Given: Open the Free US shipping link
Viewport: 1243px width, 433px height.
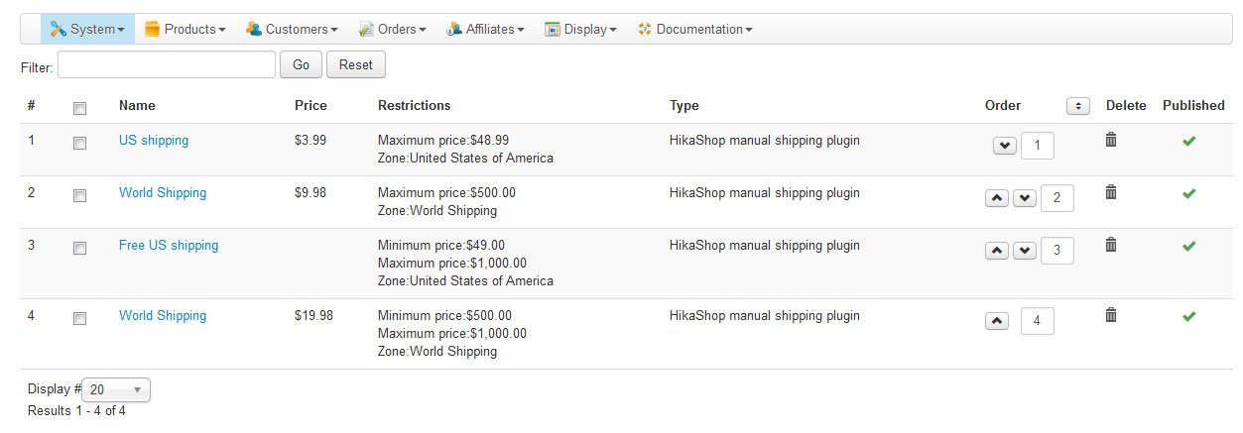Looking at the screenshot, I should [169, 246].
